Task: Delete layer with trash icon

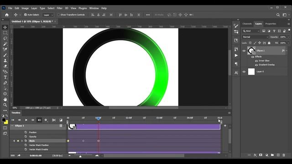Action: pyautogui.click(x=284, y=155)
